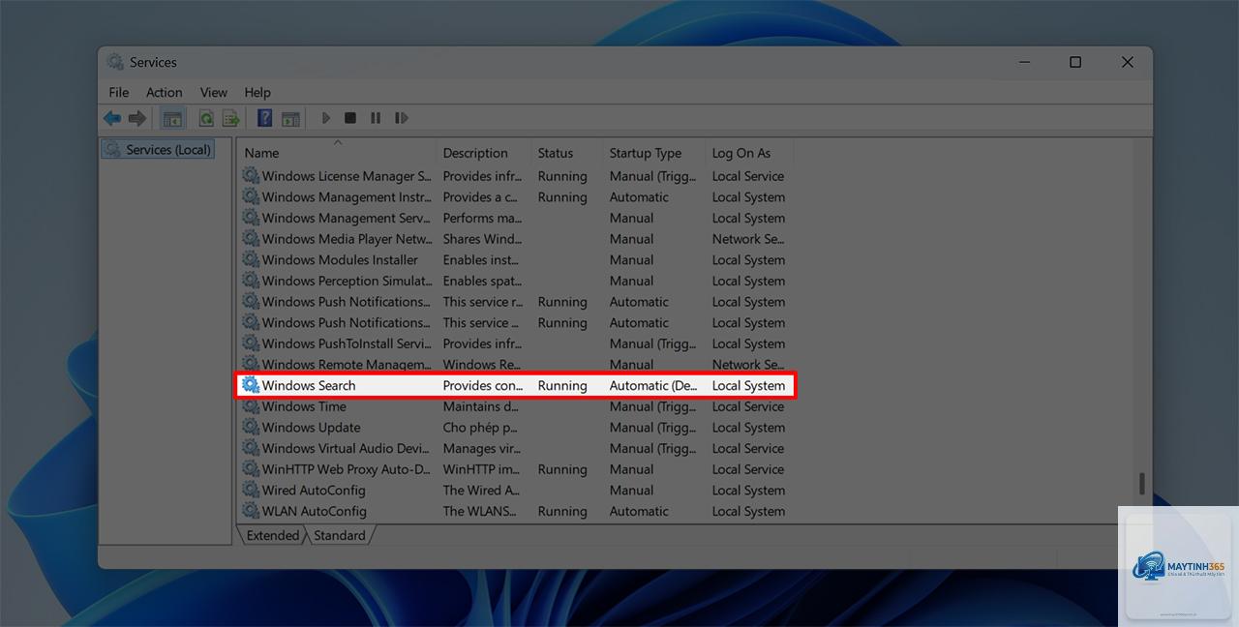The height and width of the screenshot is (627, 1239).
Task: Click the Restart Service toolbar icon
Action: (x=402, y=118)
